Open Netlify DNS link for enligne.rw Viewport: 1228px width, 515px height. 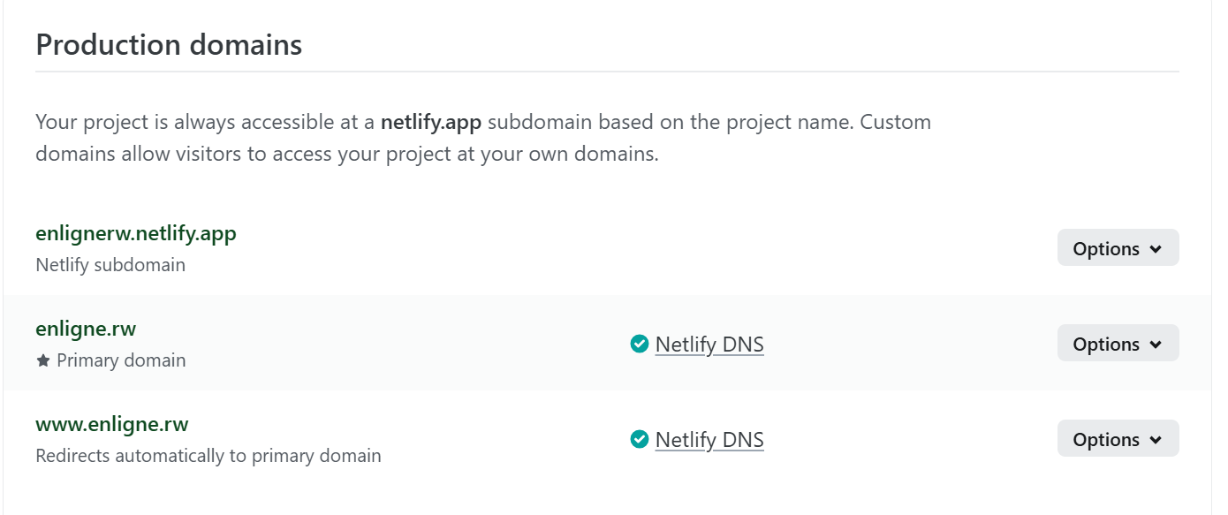[709, 345]
